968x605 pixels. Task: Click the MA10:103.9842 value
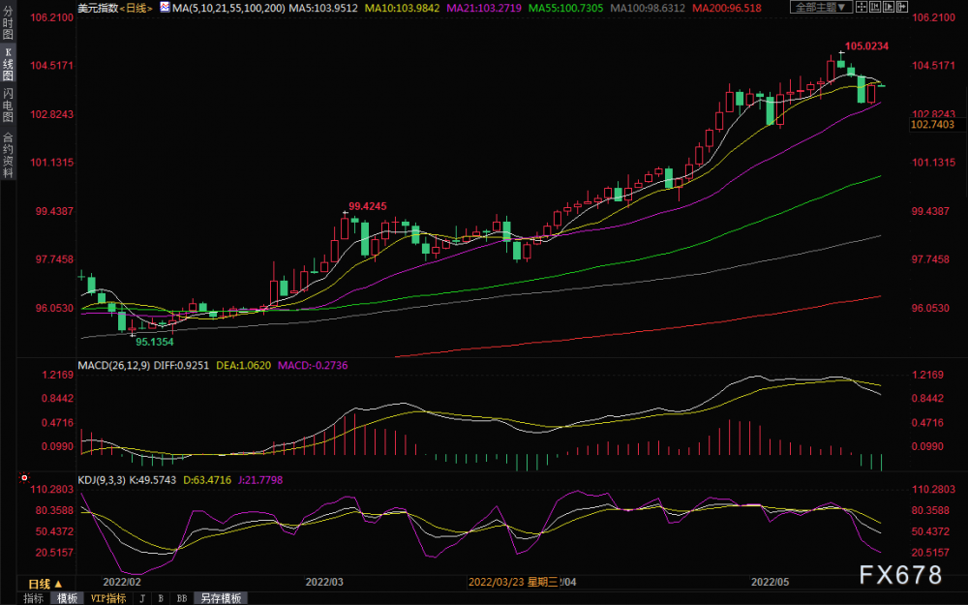(402, 8)
